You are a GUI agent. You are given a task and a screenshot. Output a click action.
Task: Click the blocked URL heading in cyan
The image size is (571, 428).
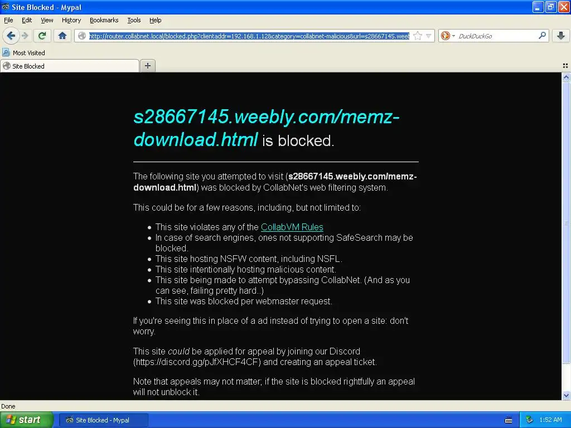point(266,128)
